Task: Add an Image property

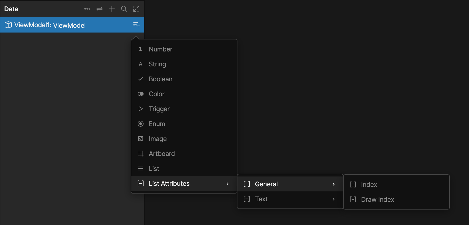Action: [x=184, y=139]
